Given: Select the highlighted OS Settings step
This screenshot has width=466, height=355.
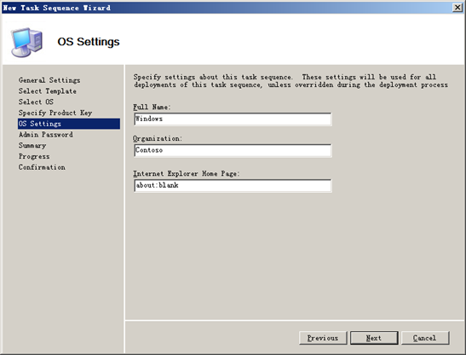Looking at the screenshot, I should (x=69, y=124).
